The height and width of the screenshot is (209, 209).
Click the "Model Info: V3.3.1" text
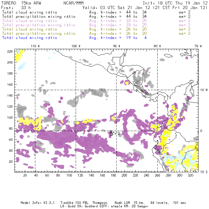[38, 203]
